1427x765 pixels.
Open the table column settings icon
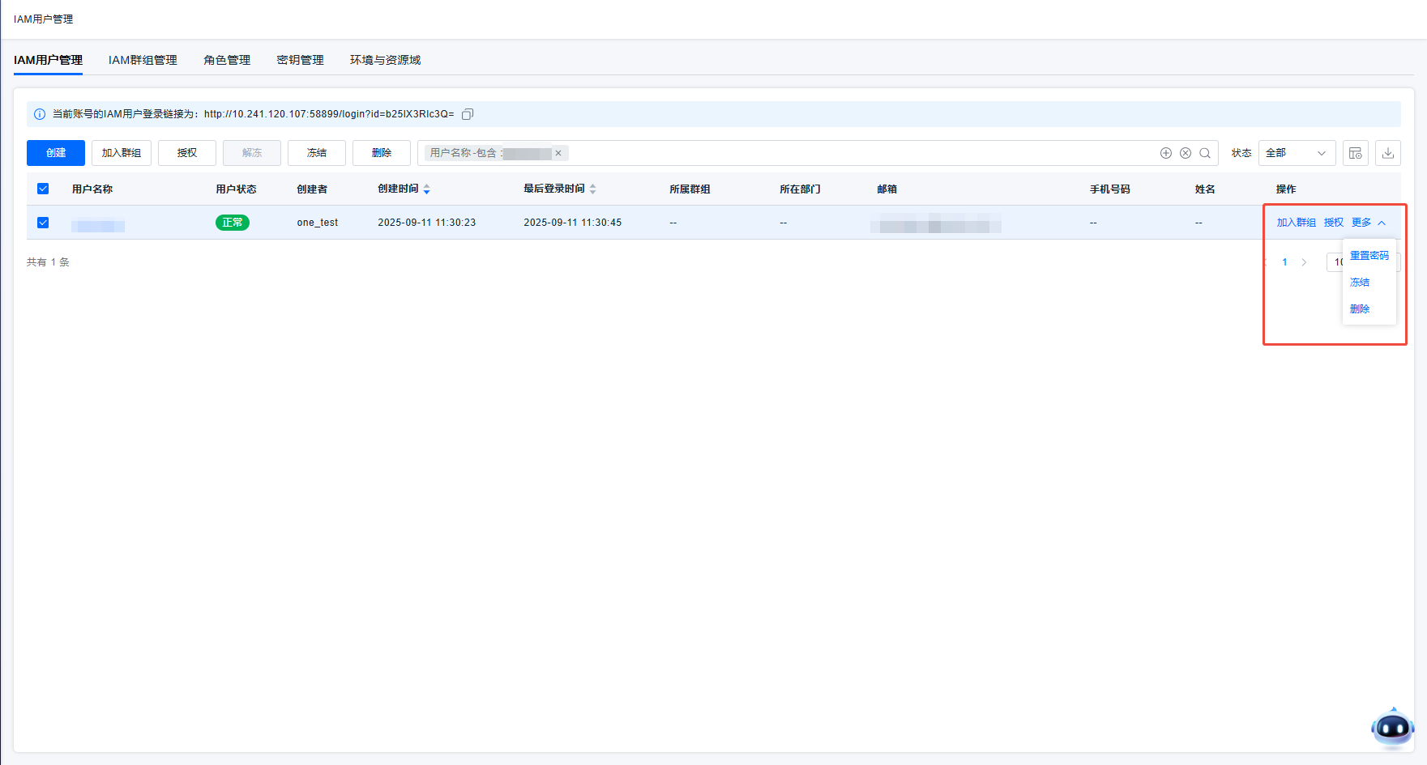coord(1355,153)
